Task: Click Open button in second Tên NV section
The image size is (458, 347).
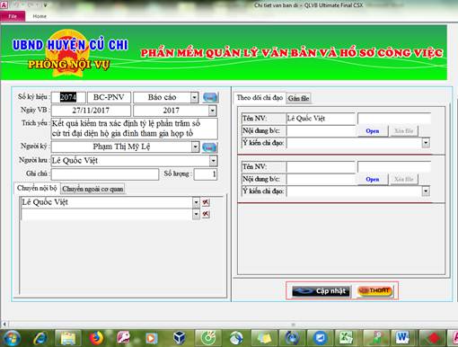Action: pyautogui.click(x=373, y=179)
